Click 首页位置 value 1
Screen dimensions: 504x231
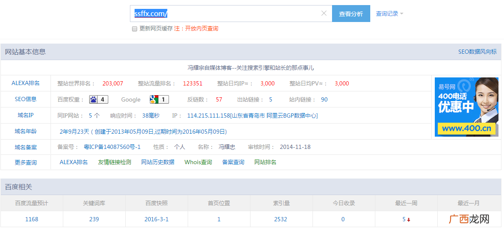219,220
